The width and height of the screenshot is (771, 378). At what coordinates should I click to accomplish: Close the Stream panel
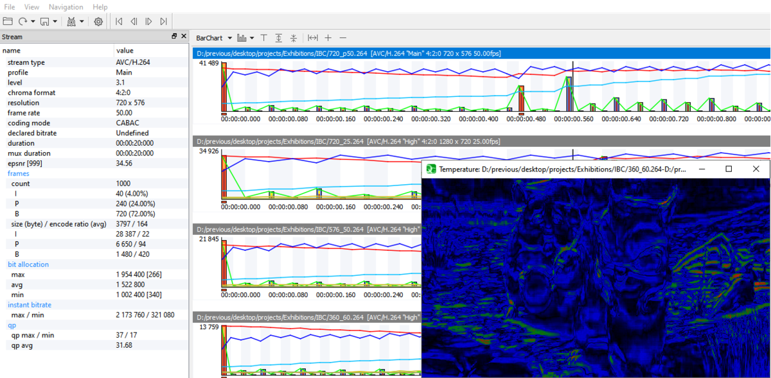click(184, 37)
